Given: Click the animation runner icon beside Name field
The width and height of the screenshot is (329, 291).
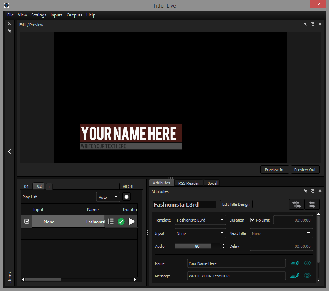Looking at the screenshot, I should coord(295,263).
